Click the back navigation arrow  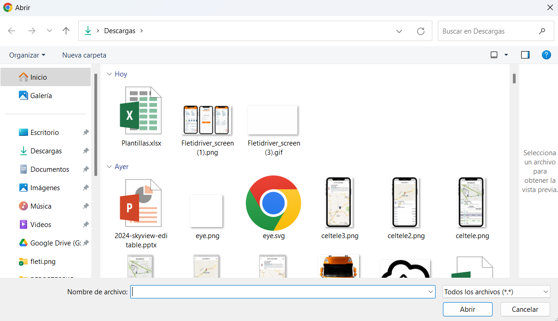pos(12,31)
